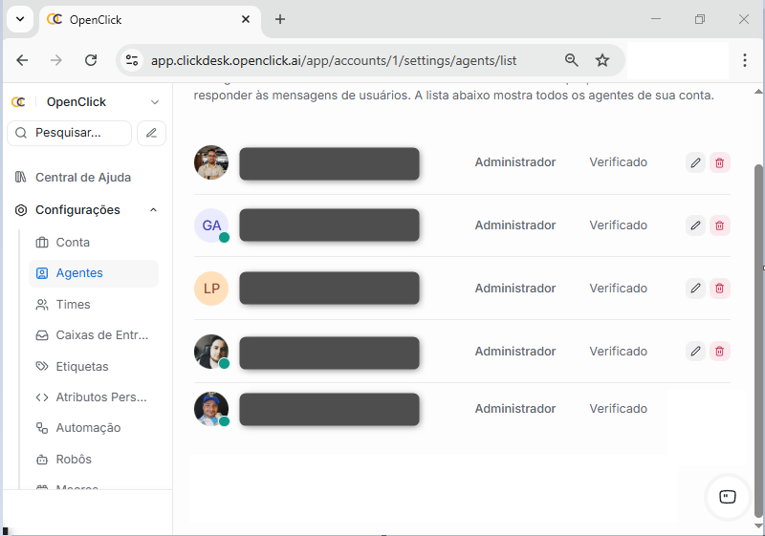The width and height of the screenshot is (765, 536).
Task: Click the edit pencil for the GA agent
Action: point(695,225)
